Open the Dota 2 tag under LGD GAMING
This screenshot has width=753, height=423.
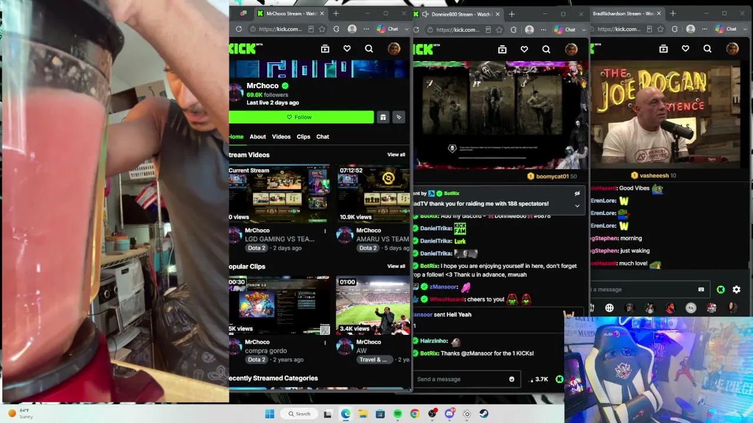click(256, 248)
